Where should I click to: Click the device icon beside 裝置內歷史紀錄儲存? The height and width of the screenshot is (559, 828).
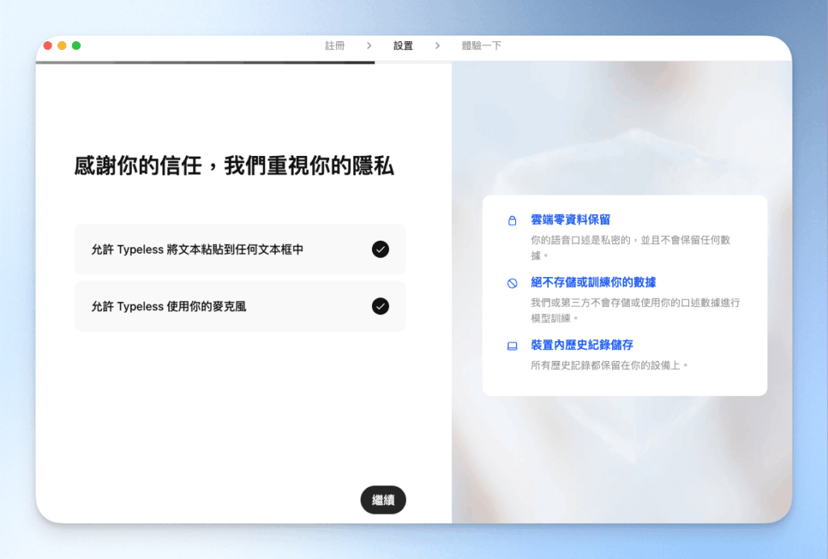pyautogui.click(x=511, y=345)
